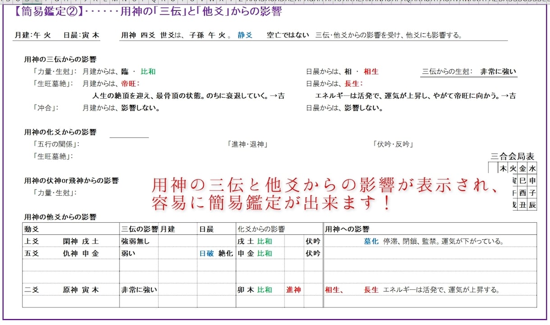This screenshot has height=325, width=550.
Task: Select the green 比和 after 月建からは、臨
Action: [148, 71]
